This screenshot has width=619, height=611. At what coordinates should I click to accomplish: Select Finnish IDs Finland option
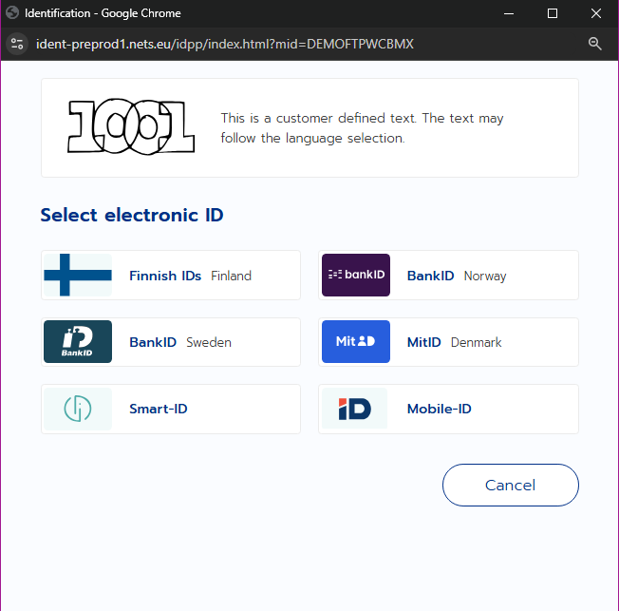[x=190, y=276]
